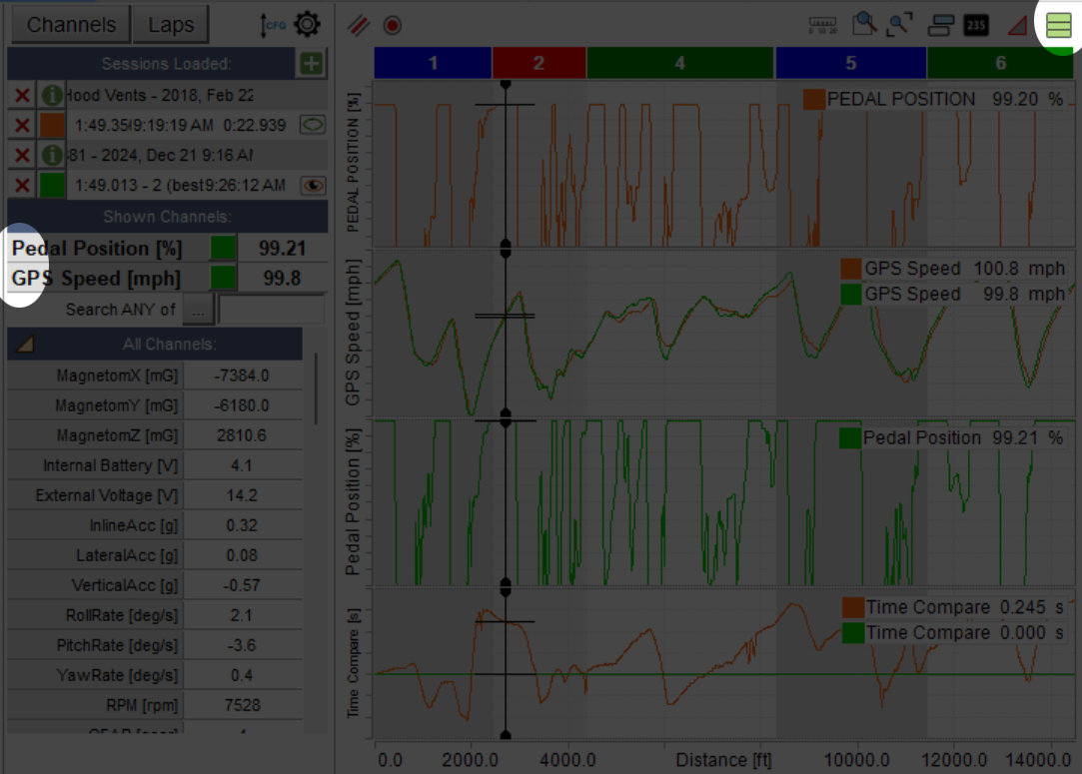The width and height of the screenshot is (1082, 774).
Task: Open the '...' search options button
Action: [x=199, y=310]
